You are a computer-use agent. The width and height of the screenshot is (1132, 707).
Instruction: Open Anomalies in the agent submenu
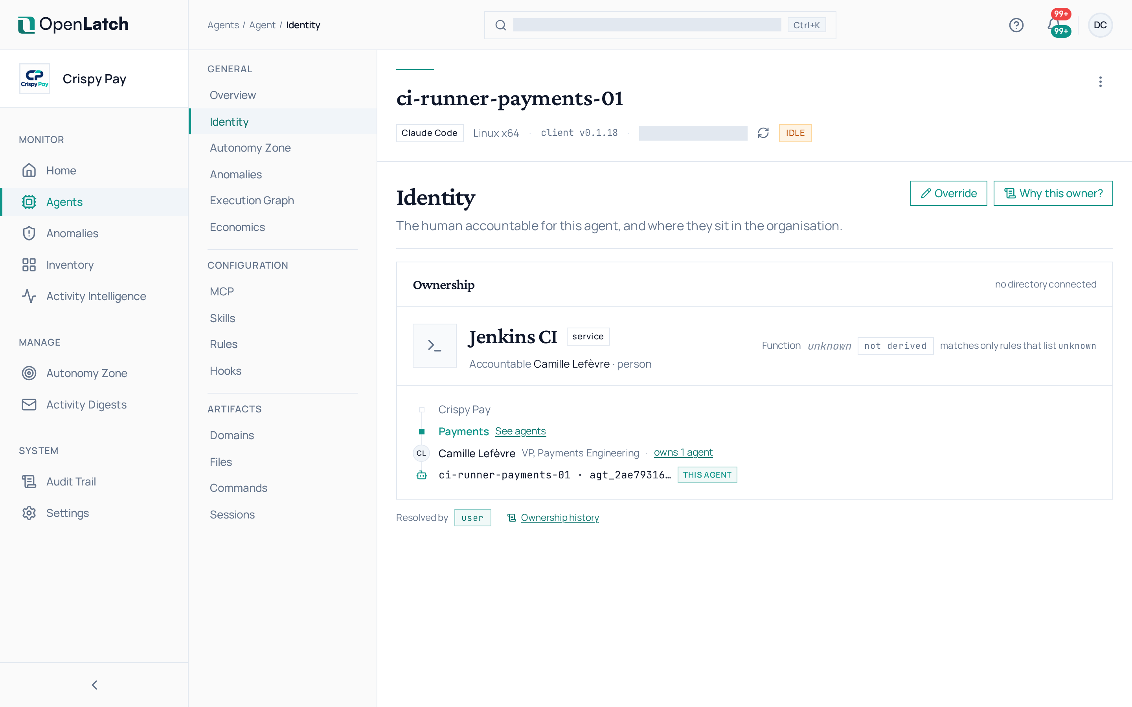[x=283, y=174]
